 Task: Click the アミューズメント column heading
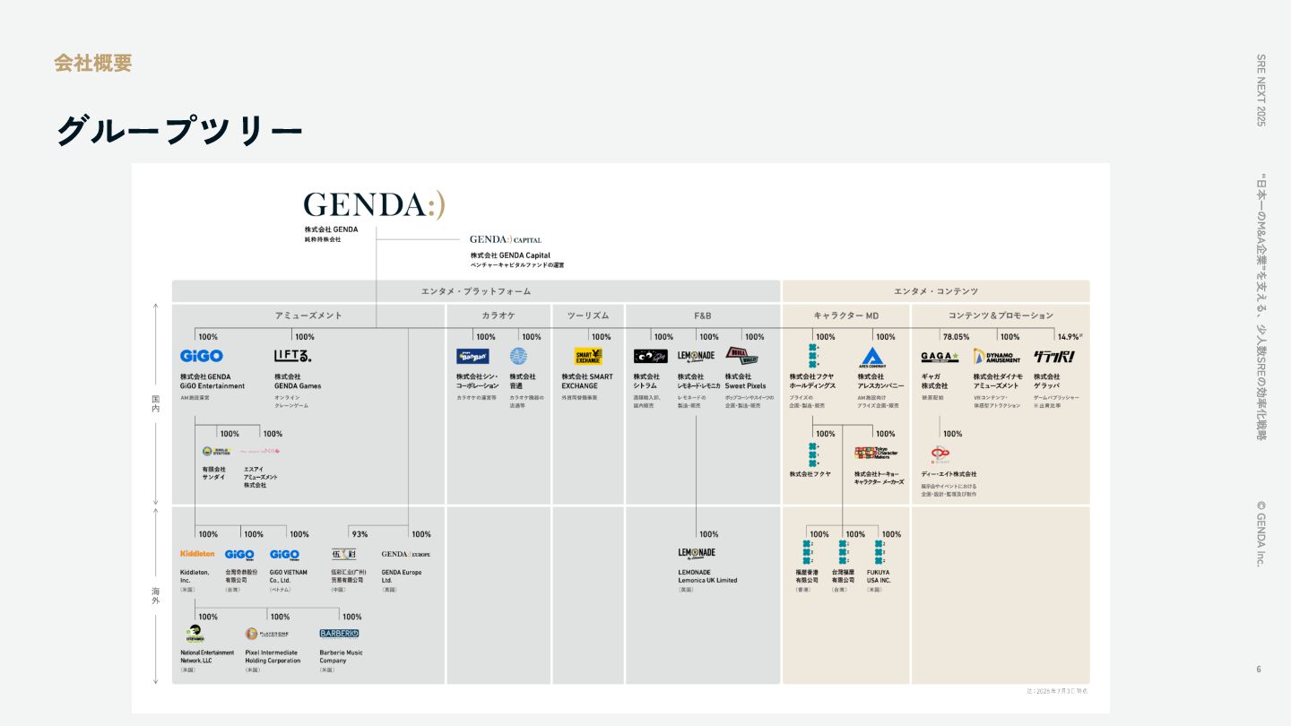click(x=308, y=315)
